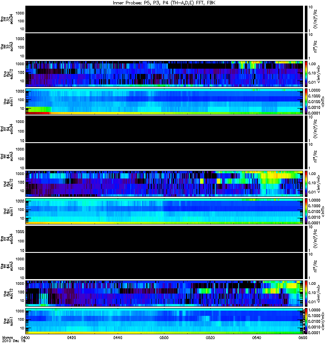Click the the fbk scm1 spectrogram panel
The height and width of the screenshot is (350, 328).
[164, 321]
